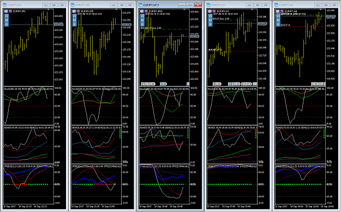This screenshot has height=212, width=341.
Task: Click the chart icon in EURJPY,M15 title bar
Action: (140, 5)
